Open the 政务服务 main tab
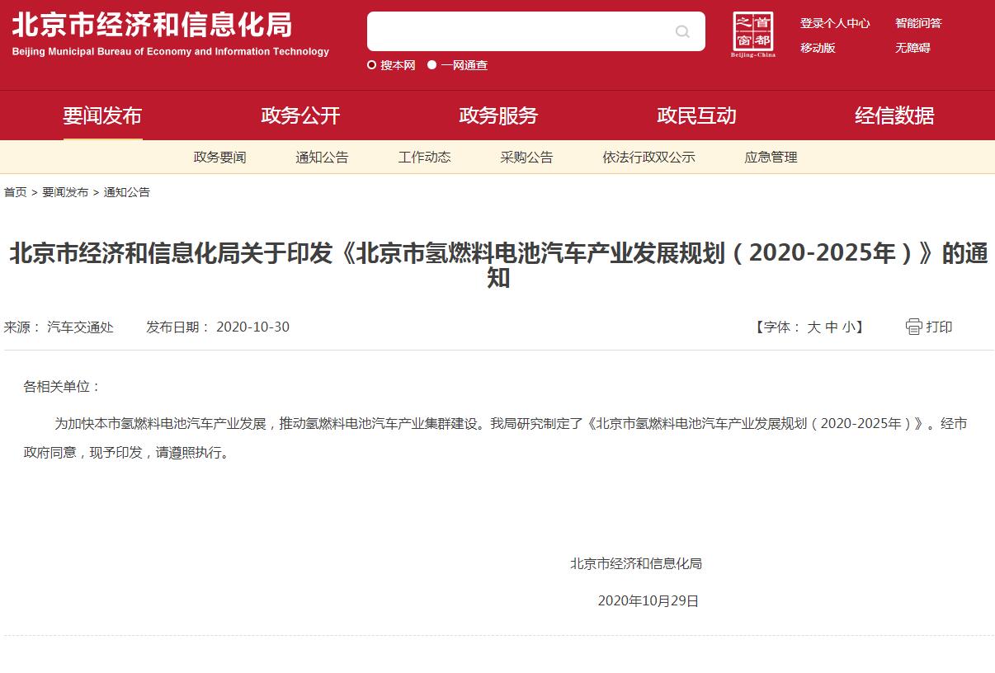 pos(498,115)
